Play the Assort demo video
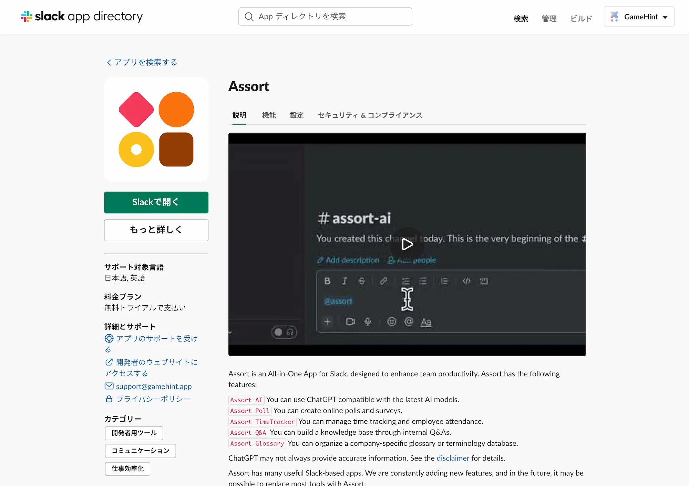The image size is (689, 486). click(407, 244)
